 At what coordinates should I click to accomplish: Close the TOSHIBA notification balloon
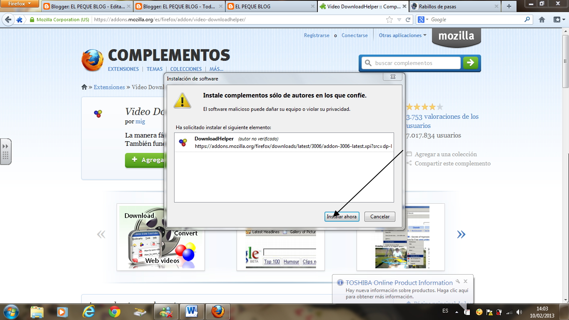click(466, 281)
